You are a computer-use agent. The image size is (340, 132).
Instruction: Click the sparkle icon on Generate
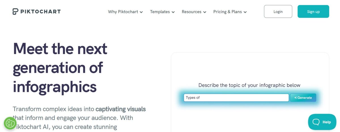(296, 98)
